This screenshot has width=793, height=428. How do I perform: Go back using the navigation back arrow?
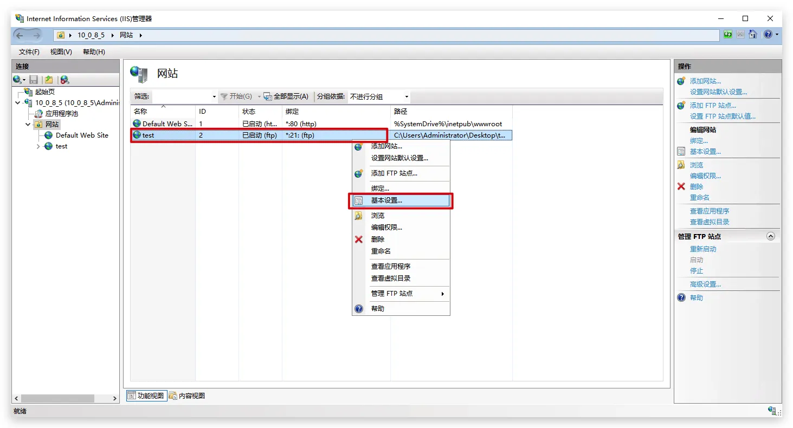click(20, 35)
